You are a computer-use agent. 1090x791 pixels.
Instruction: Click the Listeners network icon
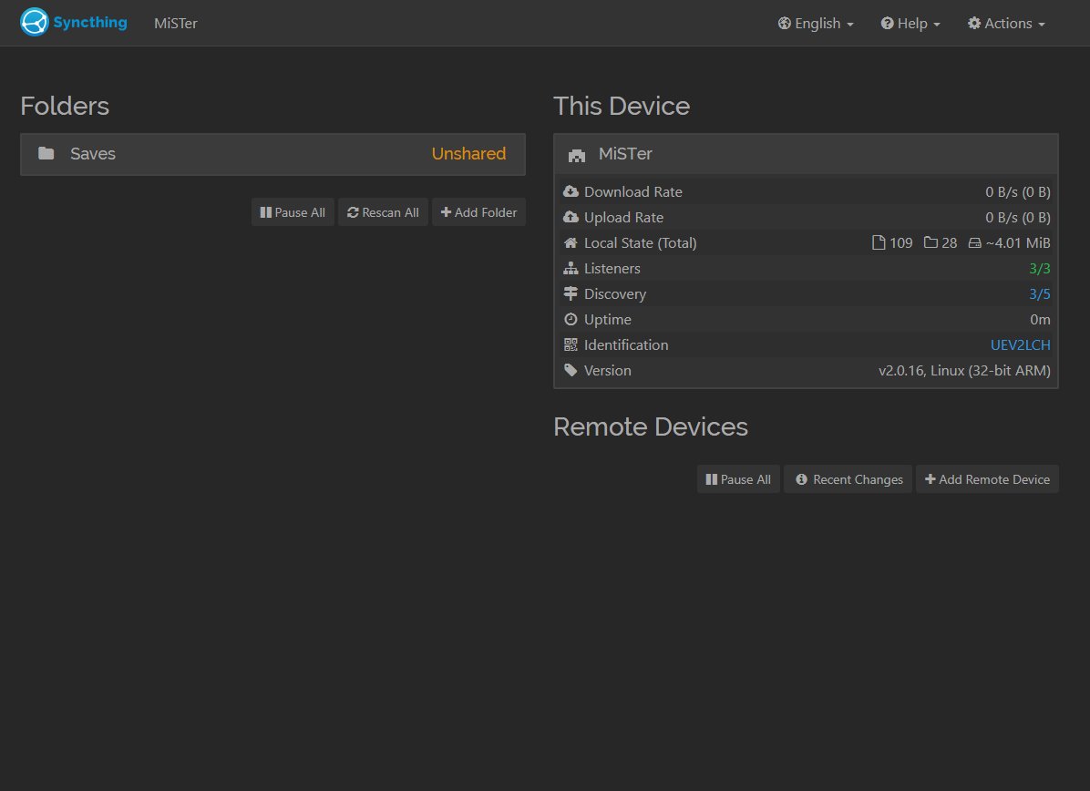tap(571, 268)
